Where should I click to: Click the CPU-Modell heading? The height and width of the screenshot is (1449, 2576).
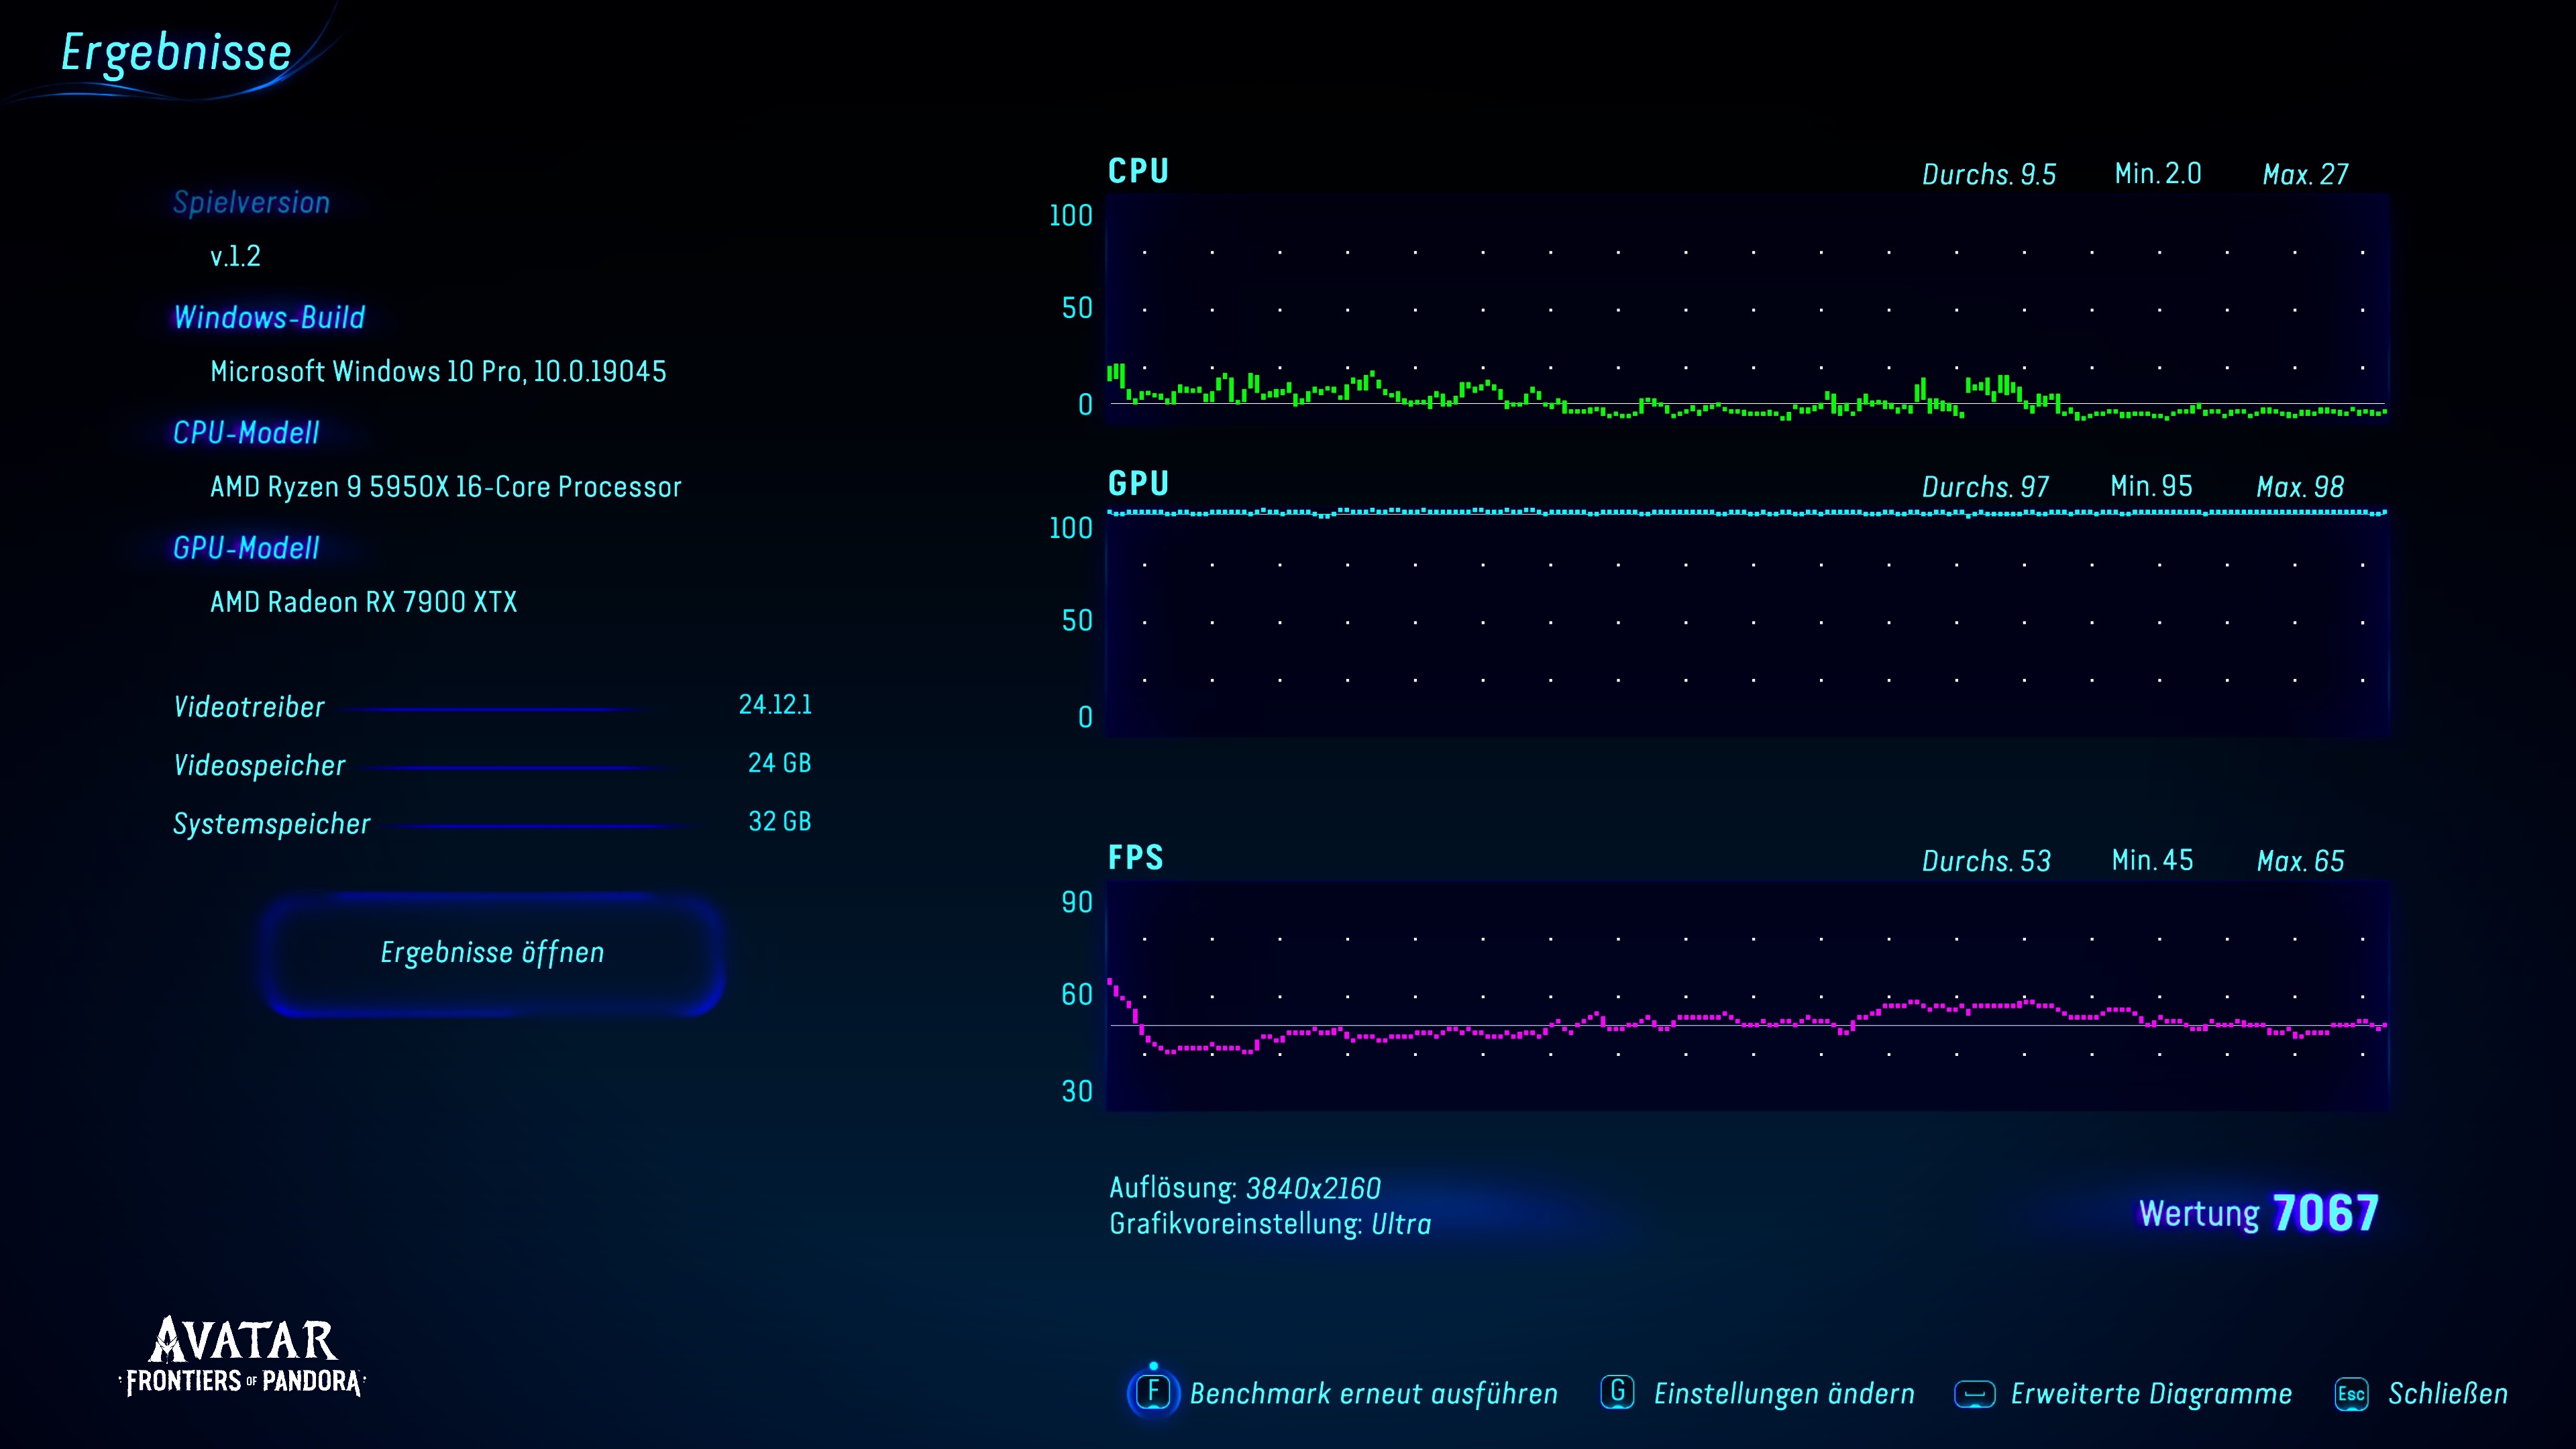click(x=246, y=432)
